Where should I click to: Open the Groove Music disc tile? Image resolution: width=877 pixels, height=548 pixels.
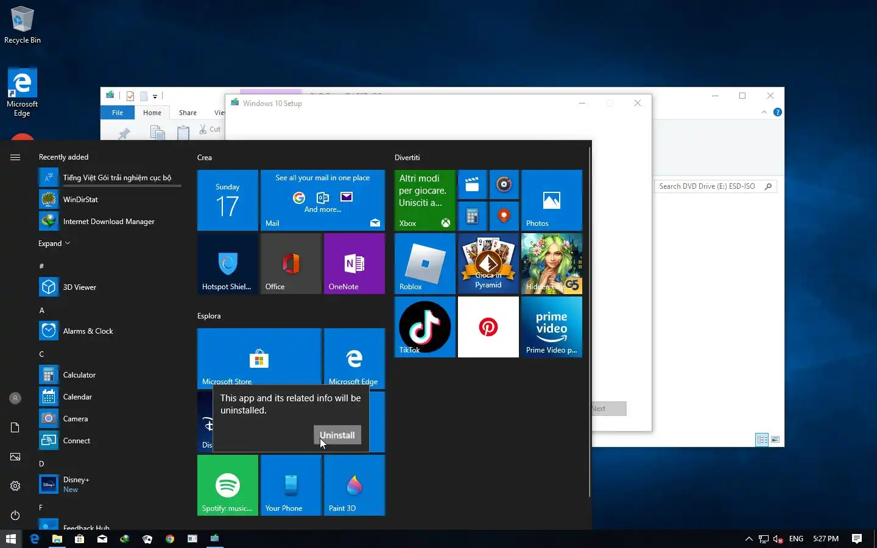504,184
